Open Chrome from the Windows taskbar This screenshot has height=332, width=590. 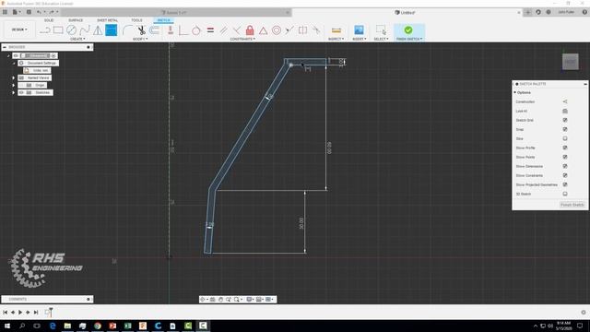pos(98,326)
